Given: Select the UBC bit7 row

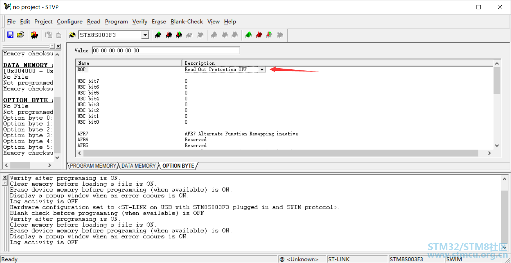Looking at the screenshot, I should coord(88,81).
